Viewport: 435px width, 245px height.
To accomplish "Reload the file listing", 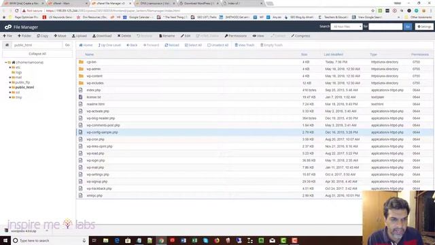I will pyautogui.click(x=172, y=45).
